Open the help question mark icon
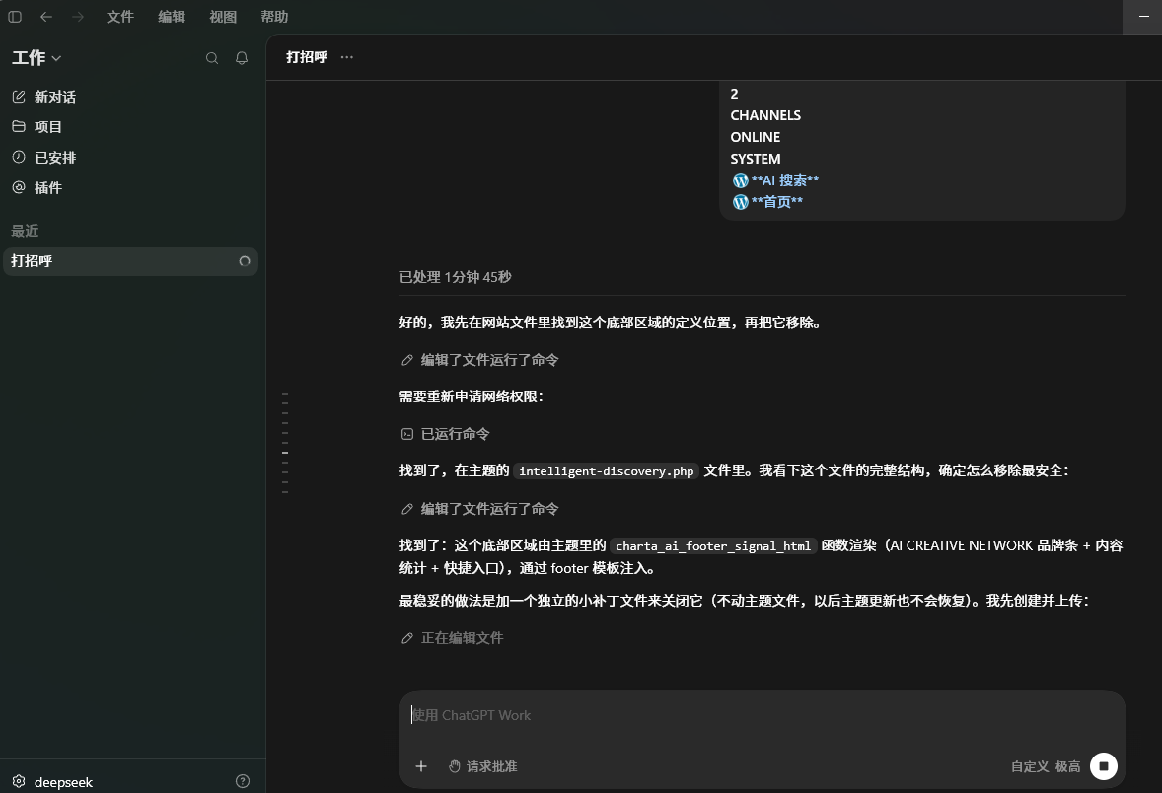The height and width of the screenshot is (793, 1162). tap(243, 781)
